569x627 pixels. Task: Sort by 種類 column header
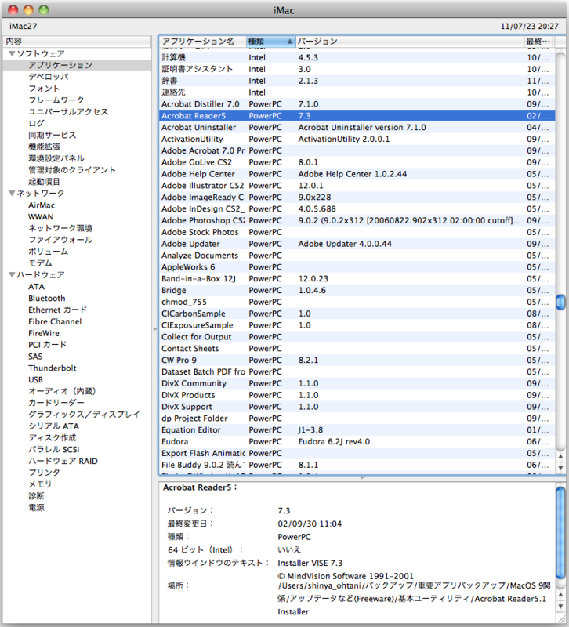[x=270, y=42]
